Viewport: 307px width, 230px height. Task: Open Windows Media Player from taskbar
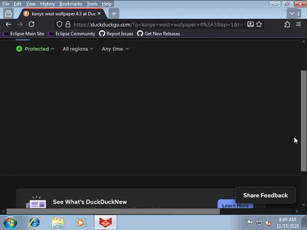point(81,223)
